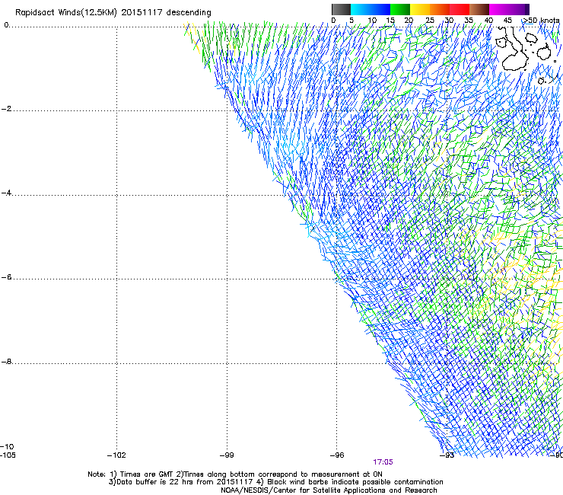Click the 'Data buffer is 22 hrs' note line
This screenshot has width=563, height=495.
click(x=275, y=482)
